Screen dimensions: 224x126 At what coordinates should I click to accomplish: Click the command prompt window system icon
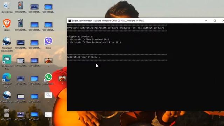click(x=70, y=21)
